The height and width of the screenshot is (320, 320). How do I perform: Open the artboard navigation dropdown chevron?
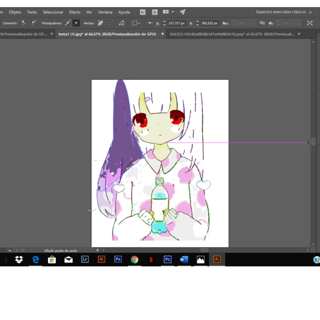pyautogui.click(x=9, y=250)
